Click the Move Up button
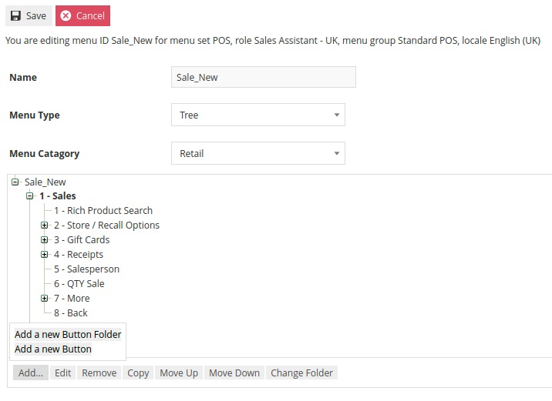 pyautogui.click(x=179, y=373)
